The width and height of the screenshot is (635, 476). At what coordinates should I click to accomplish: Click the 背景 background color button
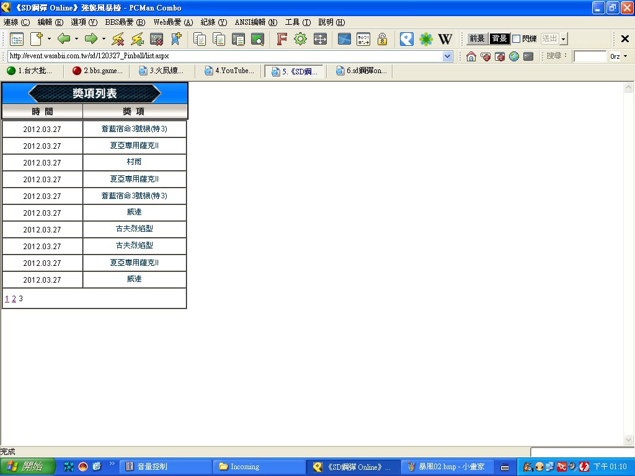pos(499,39)
